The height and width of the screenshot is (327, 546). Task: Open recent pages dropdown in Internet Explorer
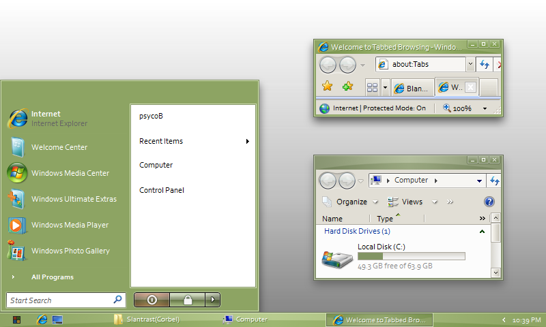click(x=362, y=65)
